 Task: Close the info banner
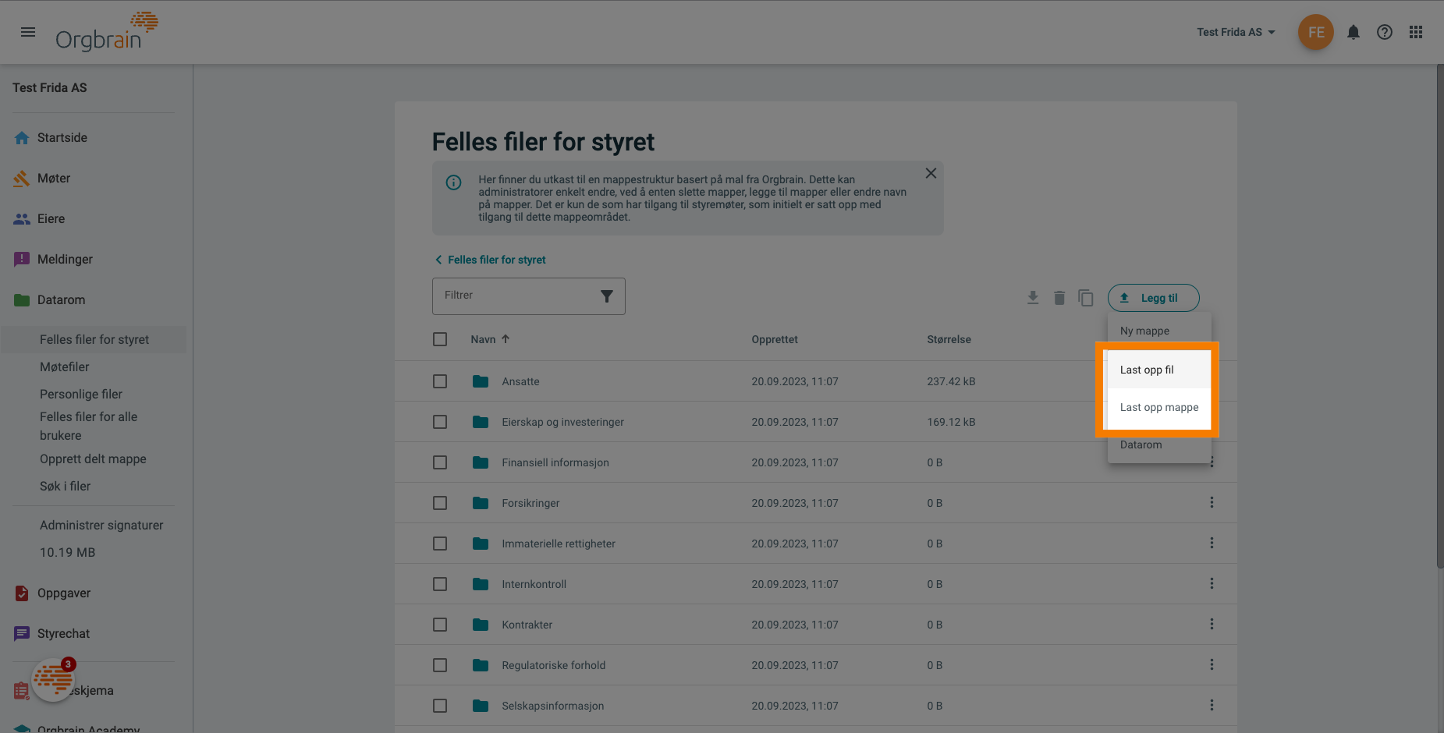(x=931, y=173)
